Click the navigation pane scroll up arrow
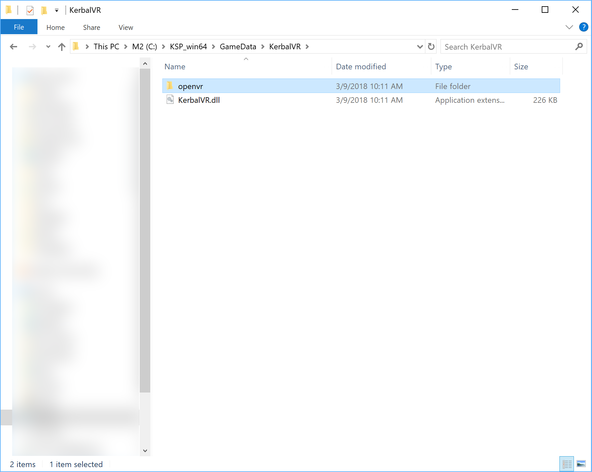This screenshot has width=592, height=472. (x=145, y=63)
